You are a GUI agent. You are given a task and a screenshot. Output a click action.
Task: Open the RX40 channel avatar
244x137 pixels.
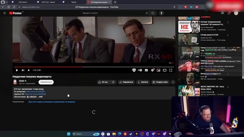point(15,82)
